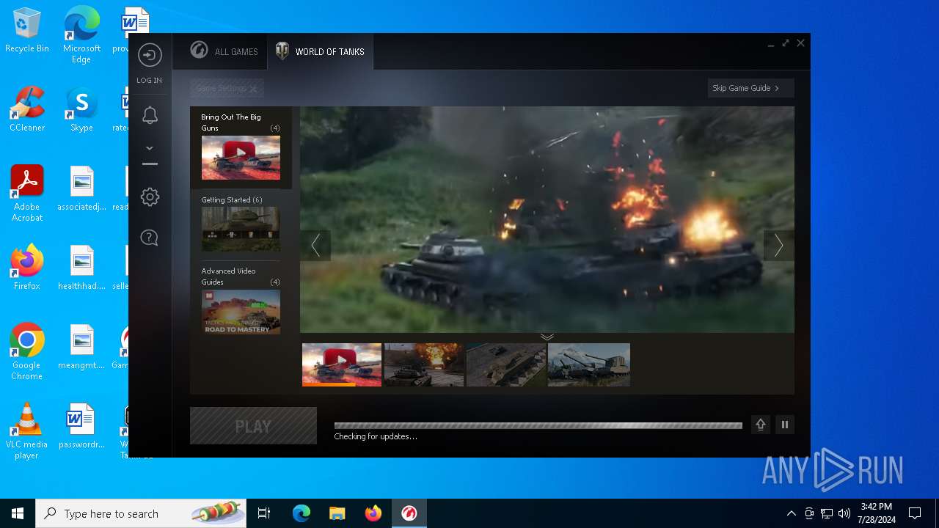Open the Action Center notifications
Viewport: 939px width, 528px height.
[x=915, y=513]
